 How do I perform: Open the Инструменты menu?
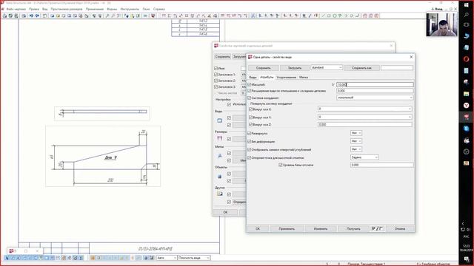(130, 9)
